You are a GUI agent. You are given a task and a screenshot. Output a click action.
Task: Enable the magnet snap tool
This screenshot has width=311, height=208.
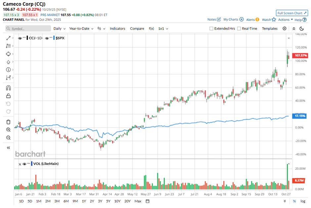pos(9,88)
